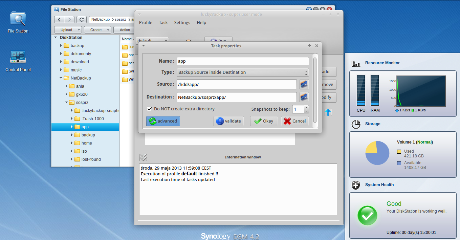Click the blue up-arrow move task button
The width and height of the screenshot is (460, 240).
click(x=328, y=112)
